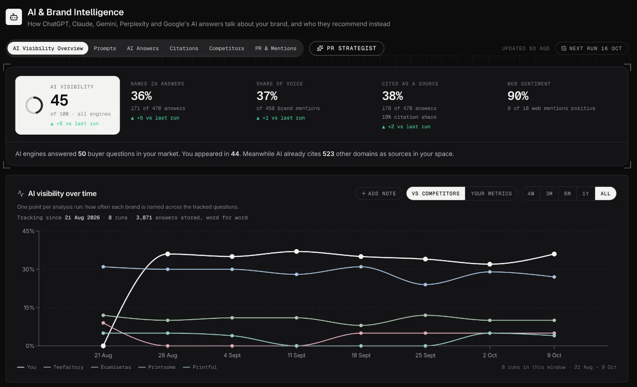Click the Updated 5D Ago text

pos(526,48)
